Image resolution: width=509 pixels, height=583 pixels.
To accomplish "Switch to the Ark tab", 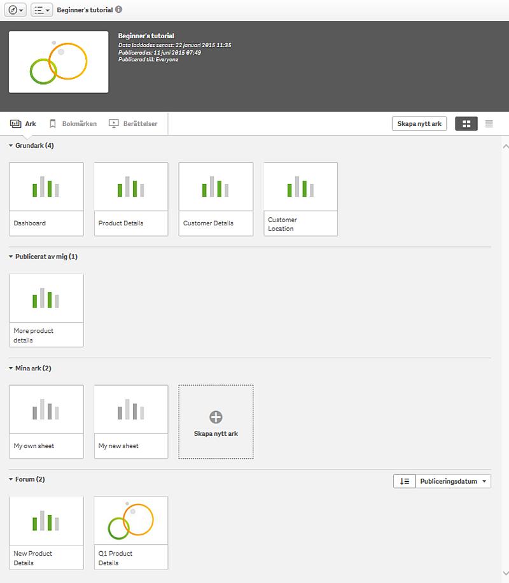I will click(23, 123).
